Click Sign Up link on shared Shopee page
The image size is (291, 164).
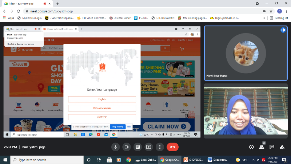pos(181,40)
